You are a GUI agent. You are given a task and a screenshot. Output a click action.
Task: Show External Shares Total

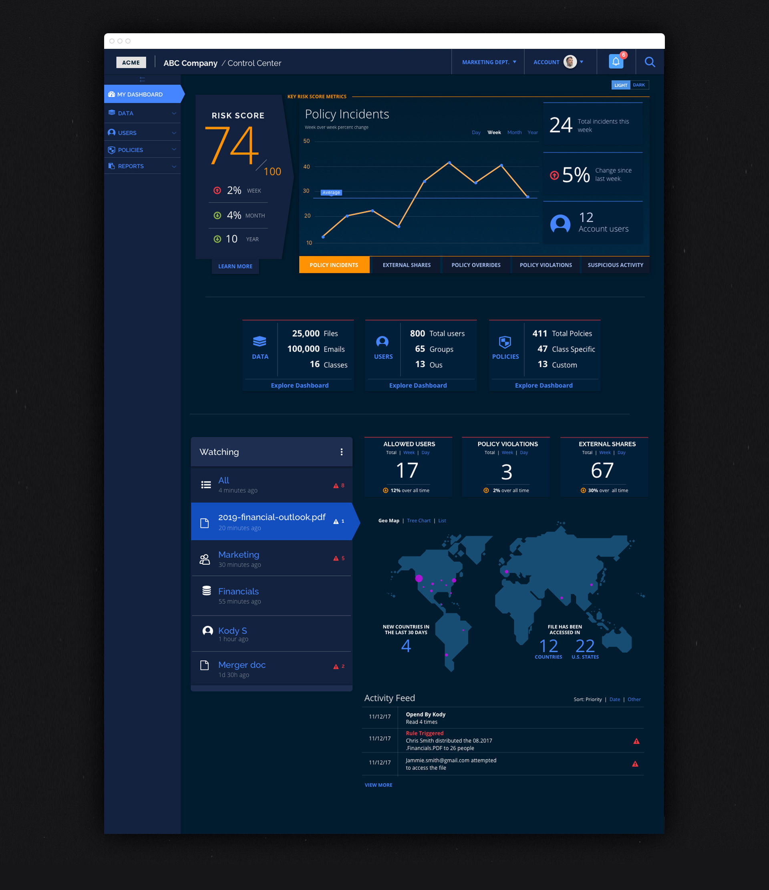pyautogui.click(x=587, y=453)
